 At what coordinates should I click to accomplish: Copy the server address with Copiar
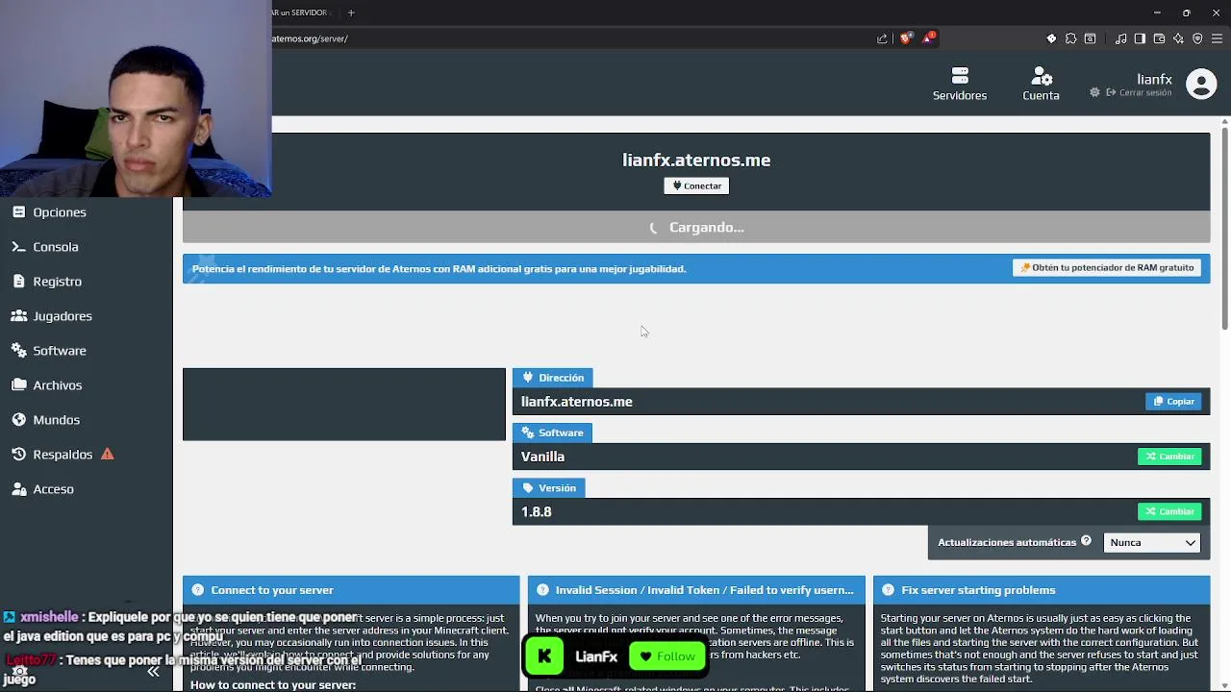click(x=1173, y=402)
